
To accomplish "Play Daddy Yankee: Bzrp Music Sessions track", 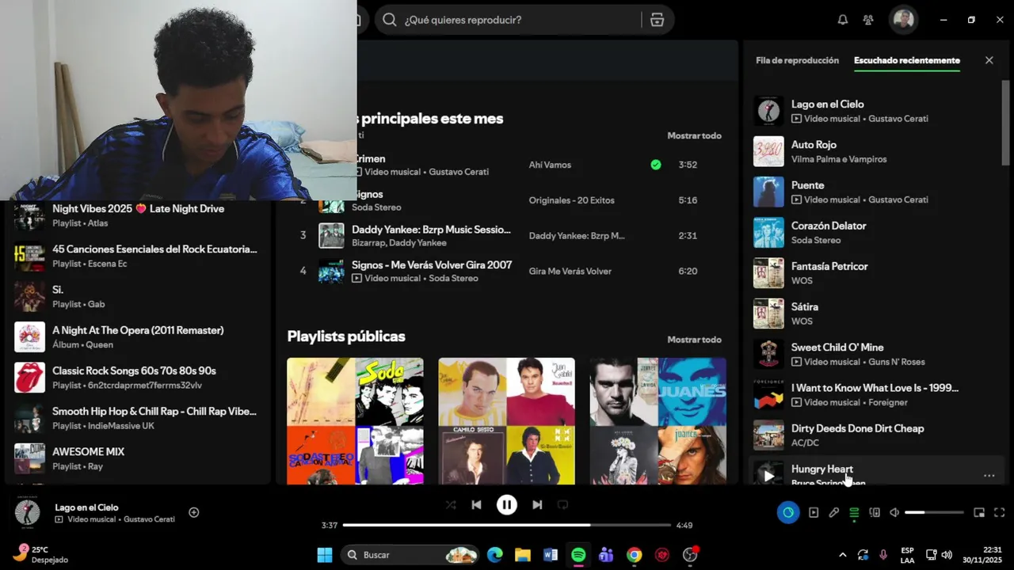I will click(x=431, y=230).
